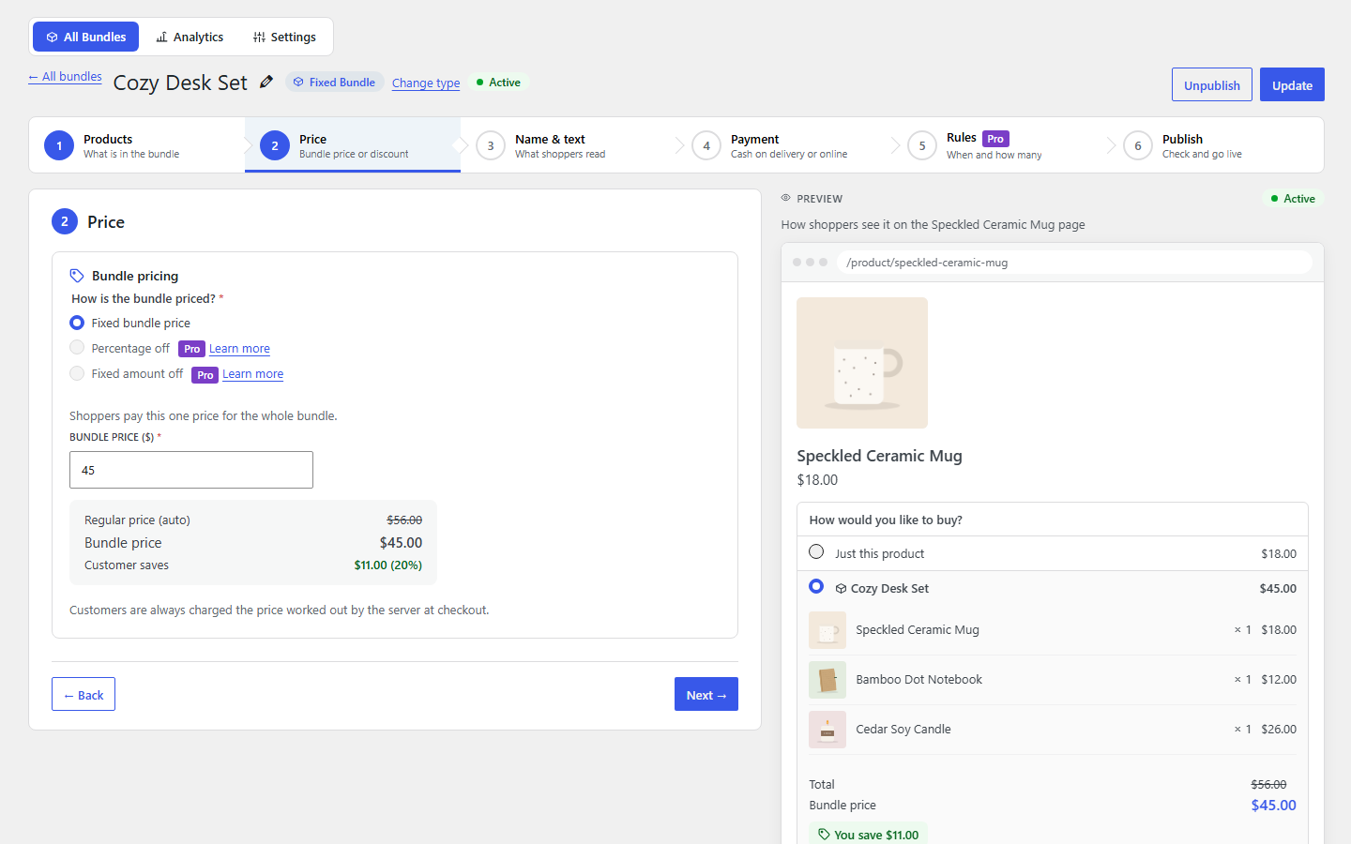
Task: Select the Fixed amount off radio option
Action: (77, 373)
